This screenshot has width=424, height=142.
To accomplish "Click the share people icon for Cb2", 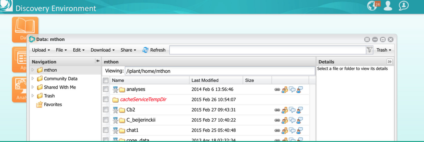I will 285,110.
